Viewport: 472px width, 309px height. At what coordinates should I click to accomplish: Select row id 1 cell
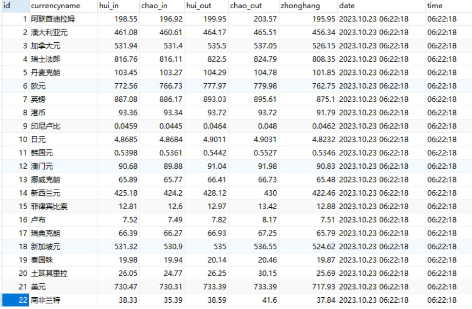tap(16, 19)
